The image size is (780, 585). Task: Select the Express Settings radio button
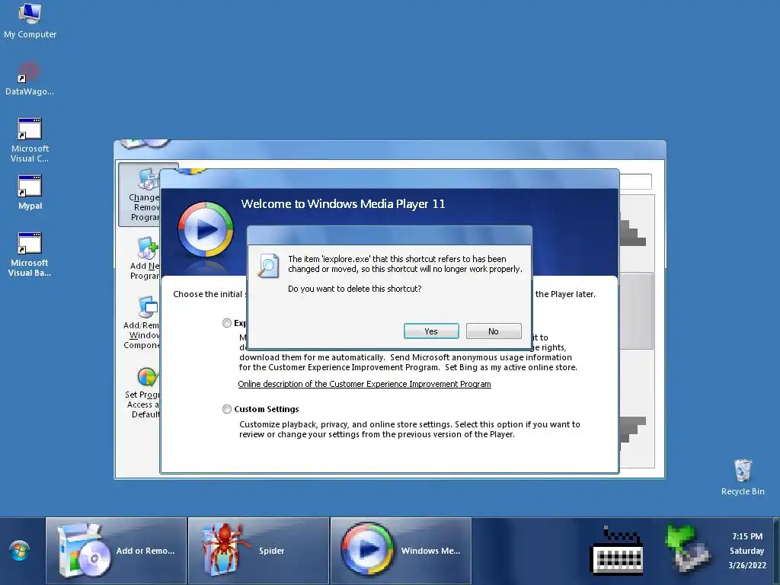(227, 323)
